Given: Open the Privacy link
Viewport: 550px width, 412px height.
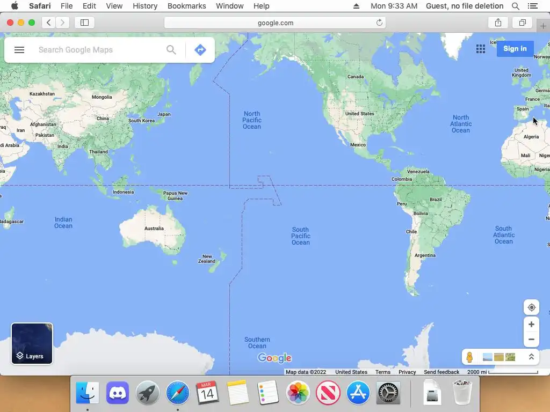Looking at the screenshot, I should click(x=407, y=372).
